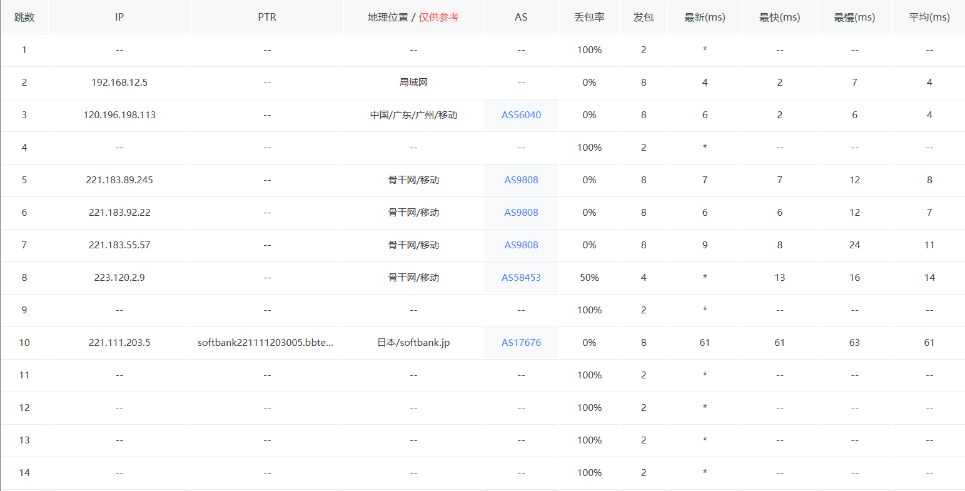965x491 pixels.
Task: Click the 最新(ms) column header
Action: pyautogui.click(x=705, y=18)
